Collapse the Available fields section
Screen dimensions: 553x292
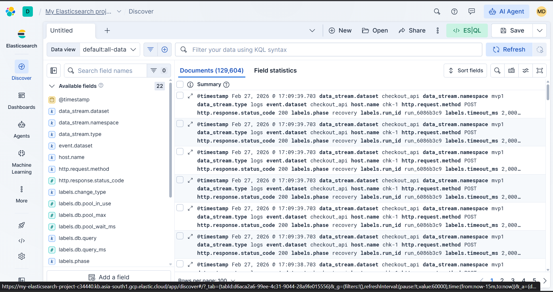coord(52,86)
